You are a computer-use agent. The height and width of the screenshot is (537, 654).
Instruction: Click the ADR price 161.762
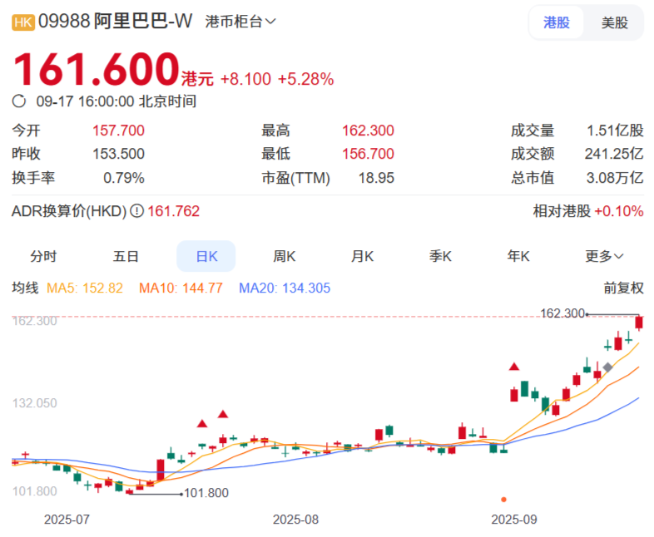[x=174, y=211]
